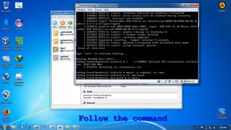Click the details pane scrollbar down arrow
This screenshot has width=231, height=130.
click(x=180, y=104)
